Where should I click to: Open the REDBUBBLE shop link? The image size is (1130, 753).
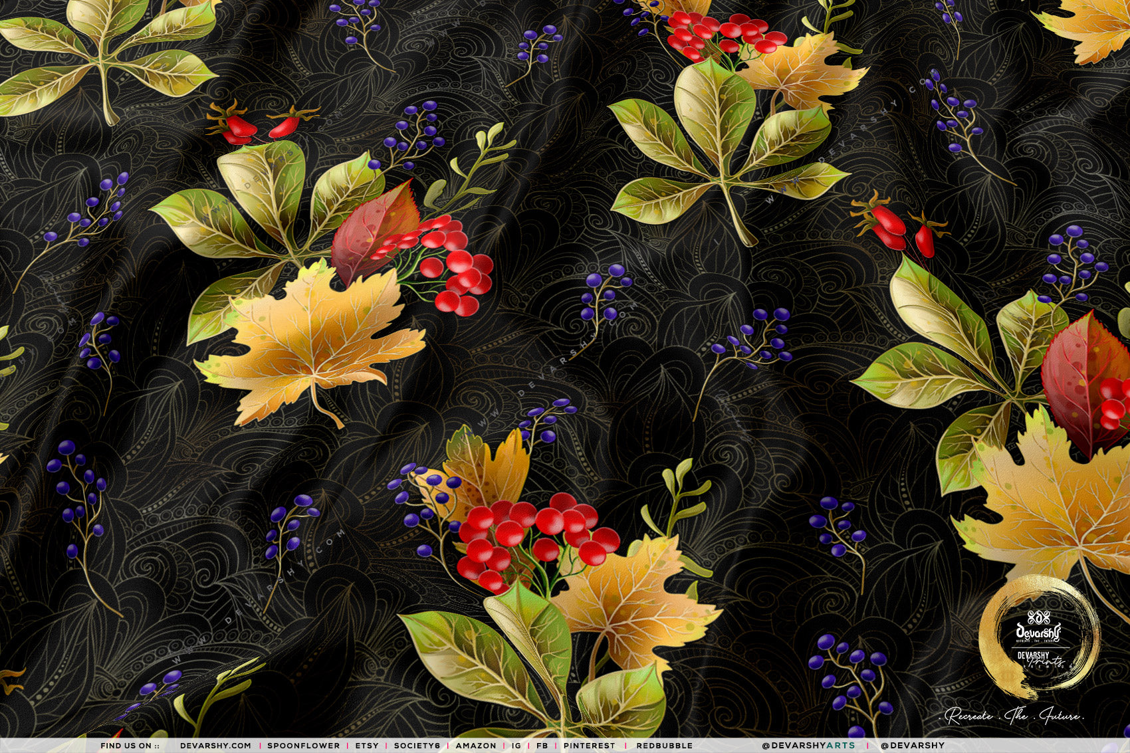(x=664, y=746)
